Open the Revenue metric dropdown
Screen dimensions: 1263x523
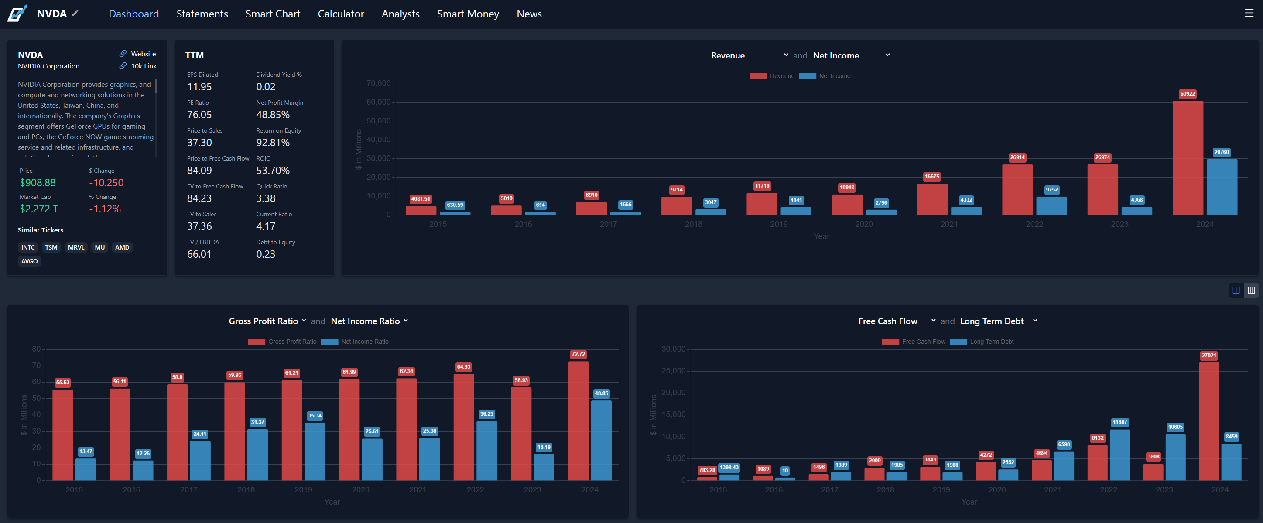749,55
